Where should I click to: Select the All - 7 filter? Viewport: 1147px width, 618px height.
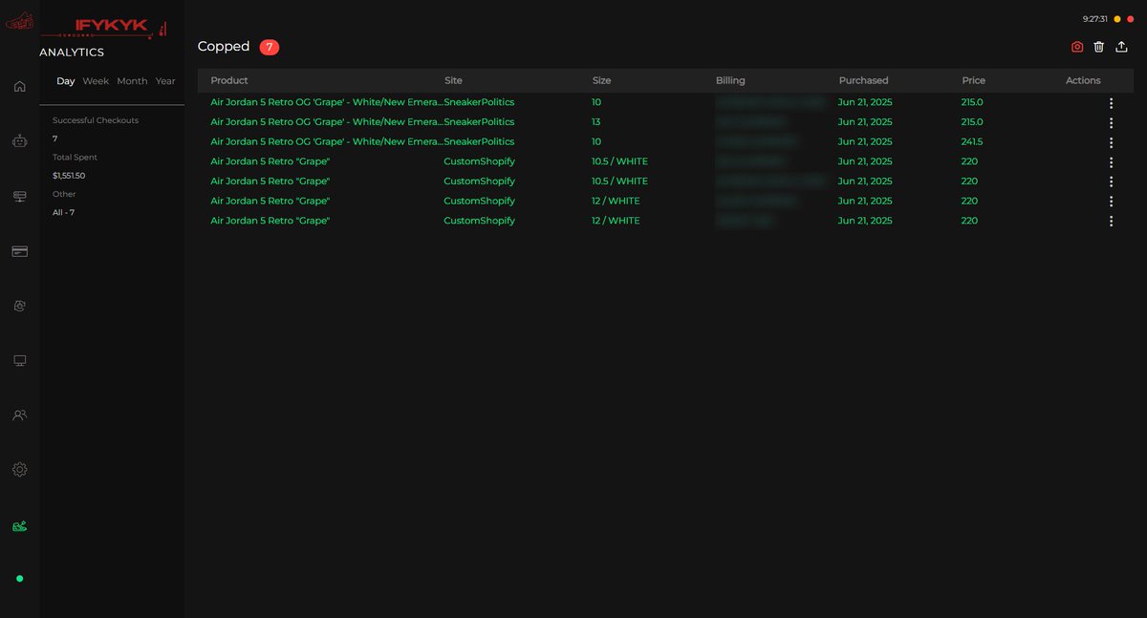point(63,212)
